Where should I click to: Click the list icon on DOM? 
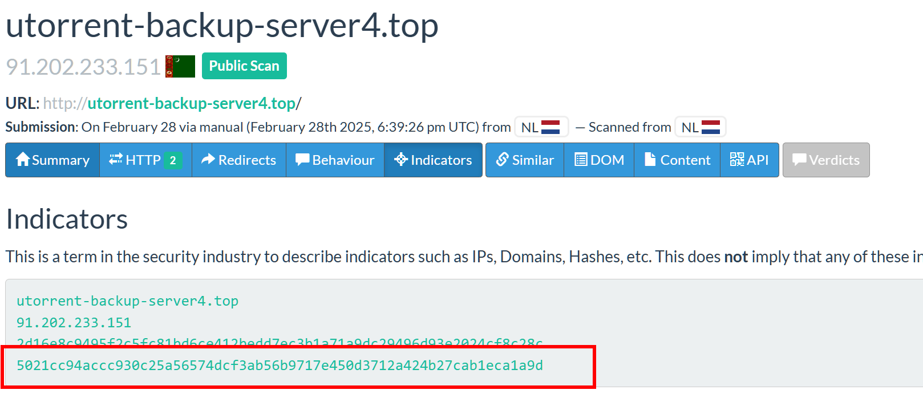coord(581,160)
